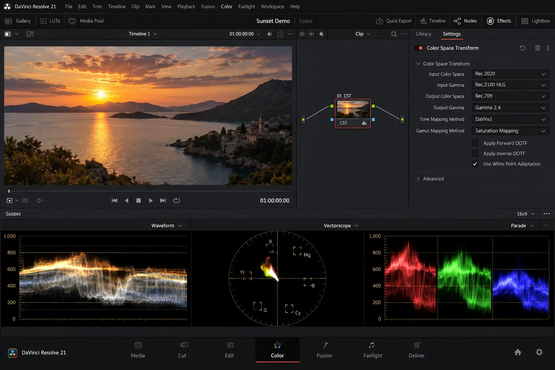555x370 pixels.
Task: Delete the Color Space Transform effect
Action: click(537, 48)
